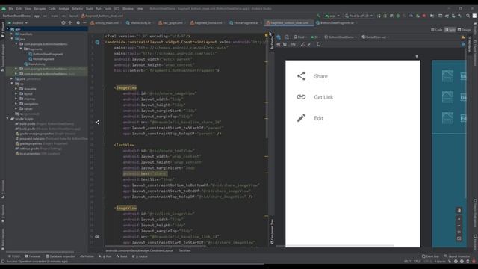Image resolution: width=478 pixels, height=269 pixels.
Task: Open project panel gear settings
Action: tap(78, 23)
